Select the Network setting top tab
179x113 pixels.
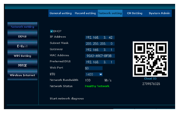tap(110, 13)
